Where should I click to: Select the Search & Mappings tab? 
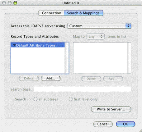tap(84, 13)
